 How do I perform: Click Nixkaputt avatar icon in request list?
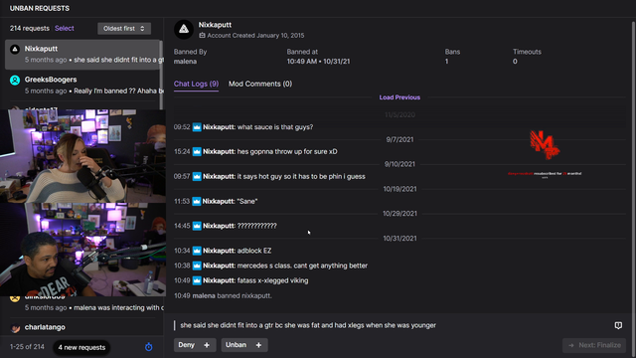click(15, 49)
